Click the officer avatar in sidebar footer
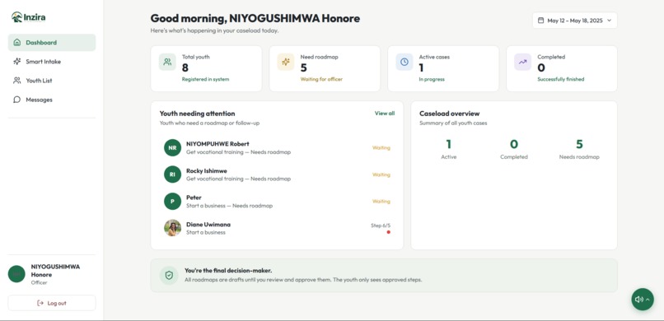664x321 pixels. point(16,274)
